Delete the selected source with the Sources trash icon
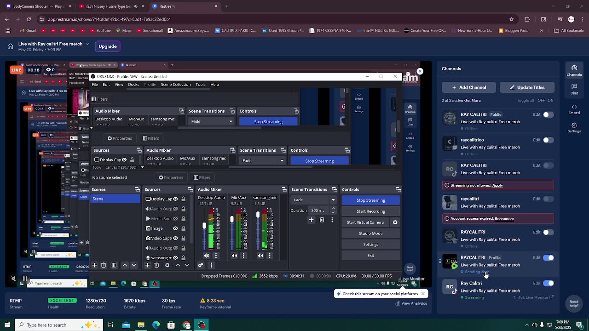 coord(156,265)
